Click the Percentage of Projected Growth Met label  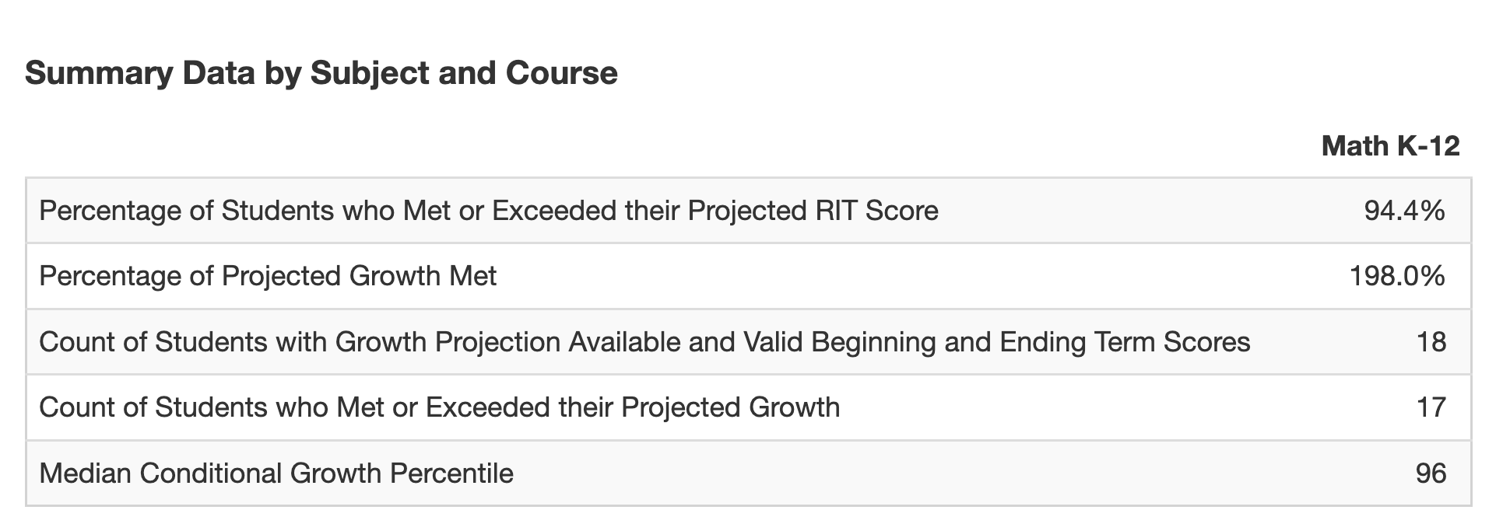(x=267, y=276)
